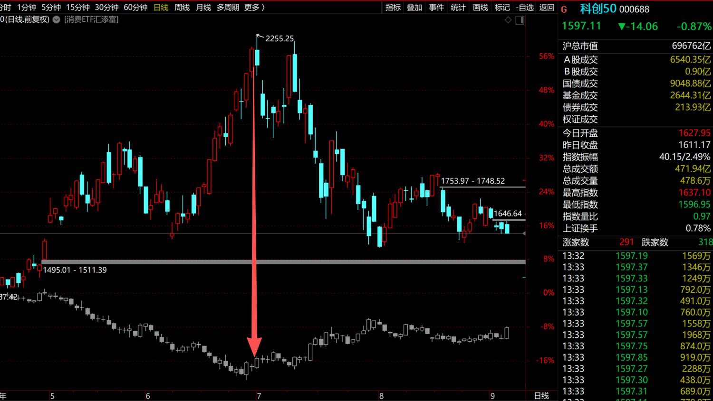This screenshot has width=713, height=401.
Task: Click the 日线 label at the time axis corner
Action: (x=541, y=396)
